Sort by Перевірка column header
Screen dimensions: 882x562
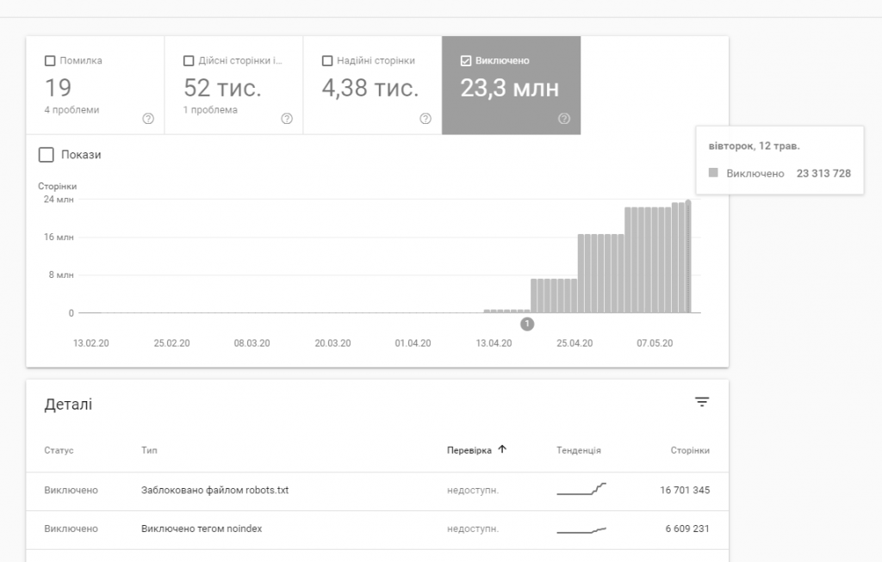[x=469, y=450]
